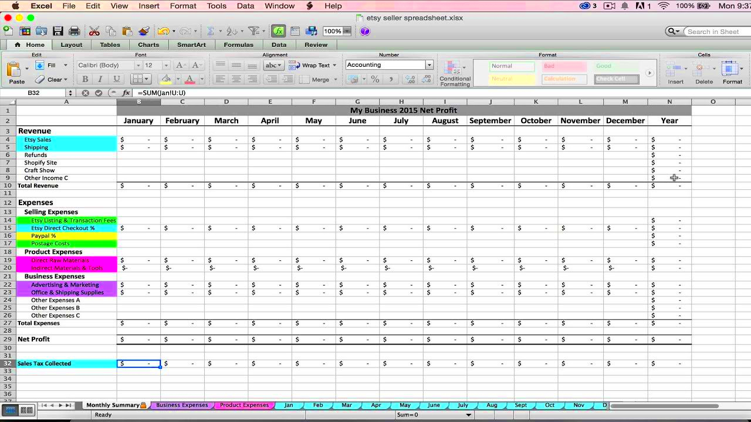Align text left in ribbon
The width and height of the screenshot is (751, 422).
[221, 79]
